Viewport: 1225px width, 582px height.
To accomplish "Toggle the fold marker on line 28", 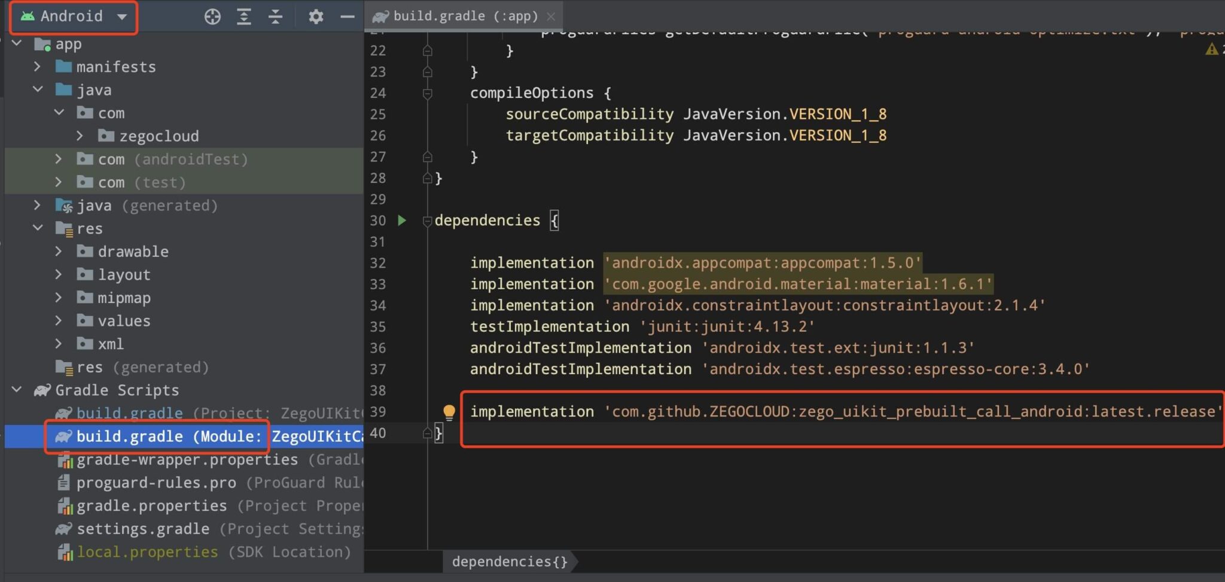I will 427,179.
